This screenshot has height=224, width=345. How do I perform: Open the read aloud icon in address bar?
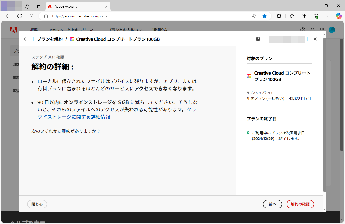[254, 16]
